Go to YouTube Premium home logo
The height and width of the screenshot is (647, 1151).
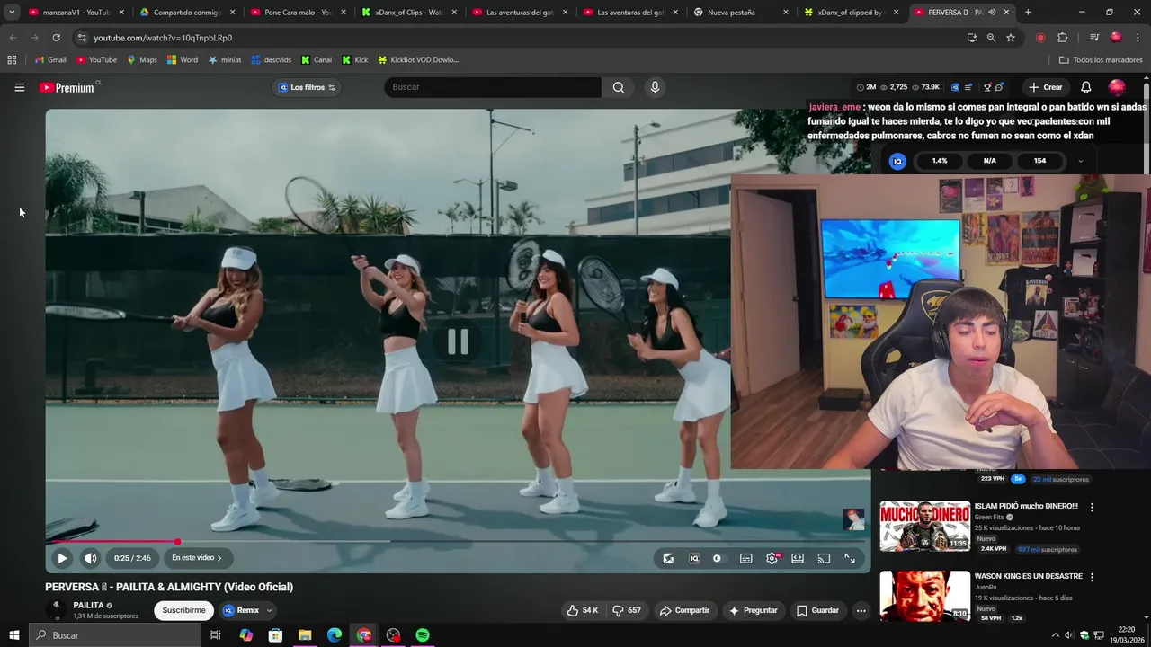(x=67, y=87)
